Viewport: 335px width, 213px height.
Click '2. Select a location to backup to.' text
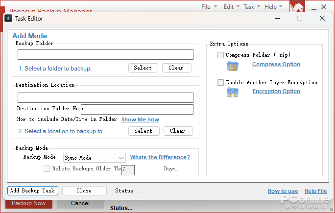pyautogui.click(x=61, y=131)
